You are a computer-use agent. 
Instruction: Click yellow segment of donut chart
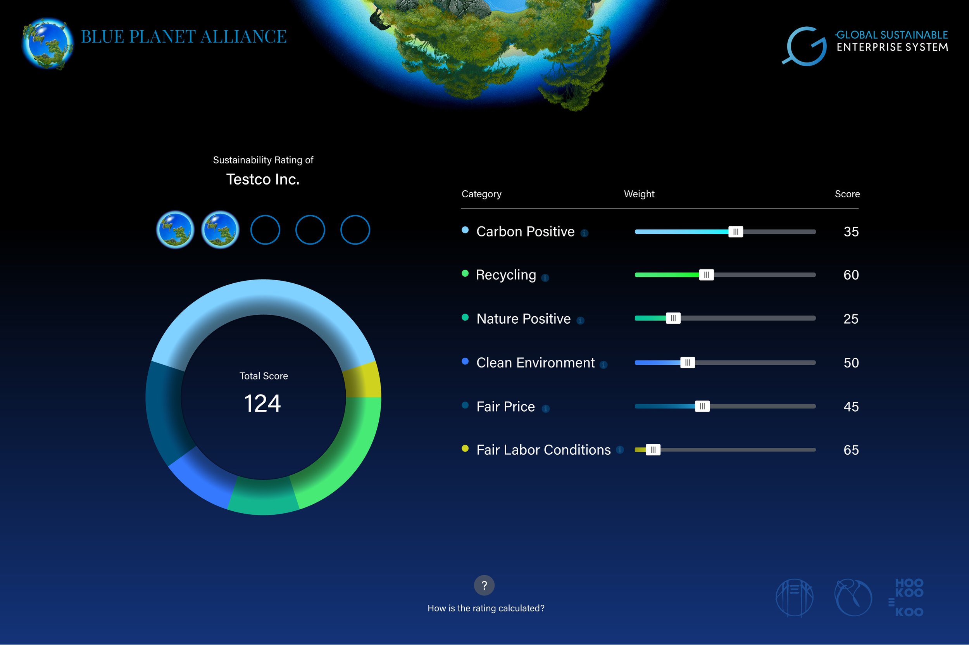363,381
